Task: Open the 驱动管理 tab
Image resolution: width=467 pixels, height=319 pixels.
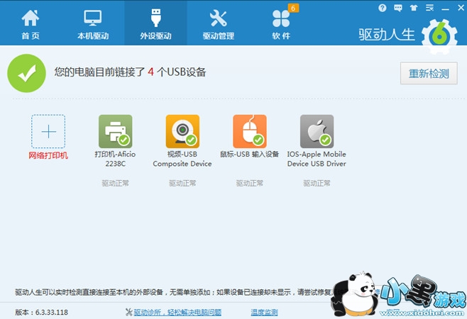Action: [x=219, y=24]
